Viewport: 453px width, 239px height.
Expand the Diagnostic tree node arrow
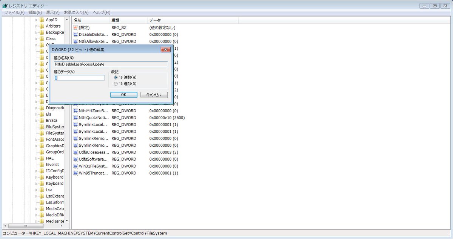coord(37,108)
